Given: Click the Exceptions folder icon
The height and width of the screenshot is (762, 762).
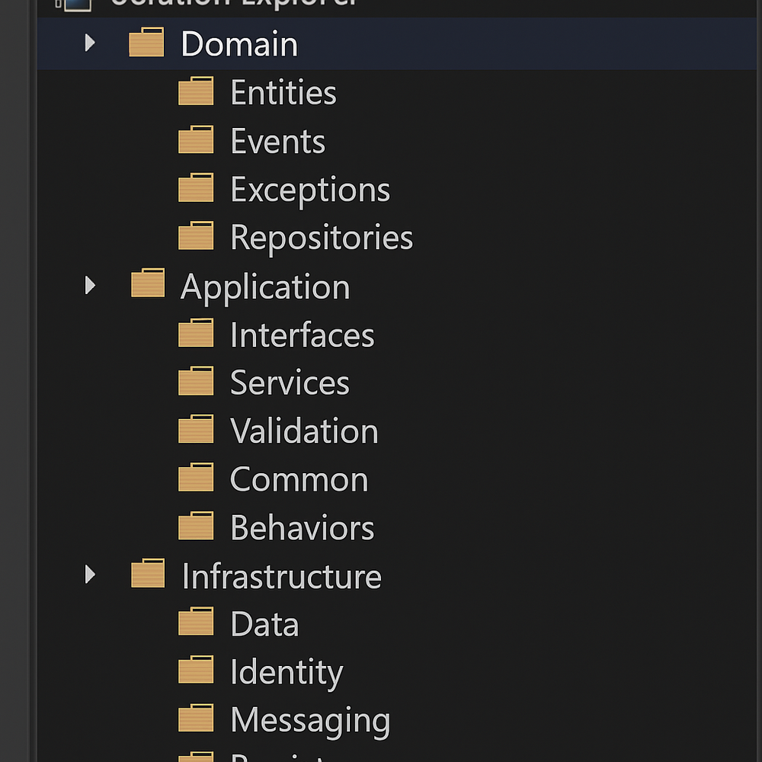Looking at the screenshot, I should coord(197,188).
